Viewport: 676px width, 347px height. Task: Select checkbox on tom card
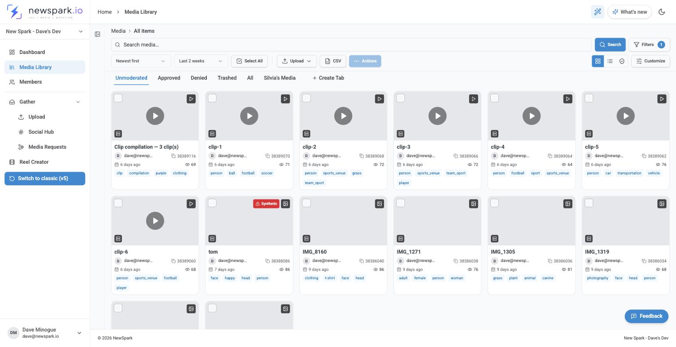pos(212,203)
